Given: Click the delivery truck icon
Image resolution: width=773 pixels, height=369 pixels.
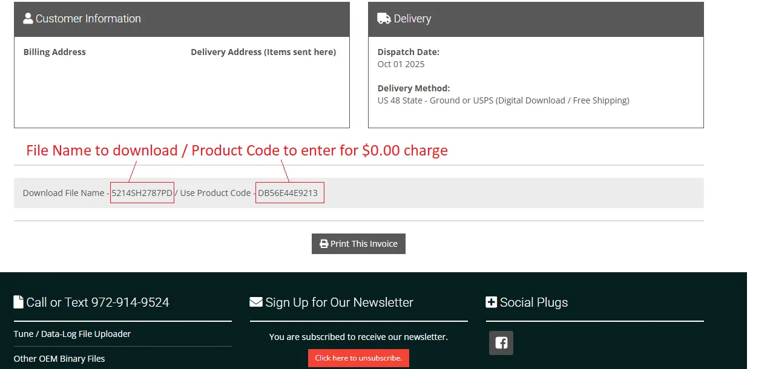Looking at the screenshot, I should (384, 18).
